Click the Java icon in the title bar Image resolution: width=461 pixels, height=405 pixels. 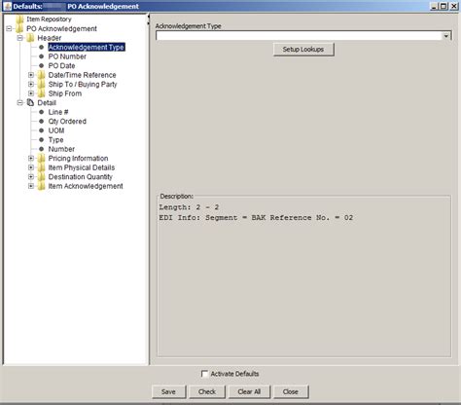[7, 6]
